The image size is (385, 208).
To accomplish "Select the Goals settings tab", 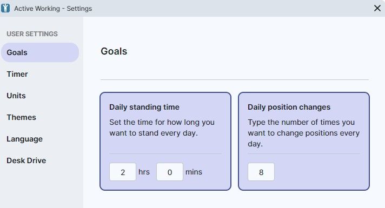I will pyautogui.click(x=40, y=52).
